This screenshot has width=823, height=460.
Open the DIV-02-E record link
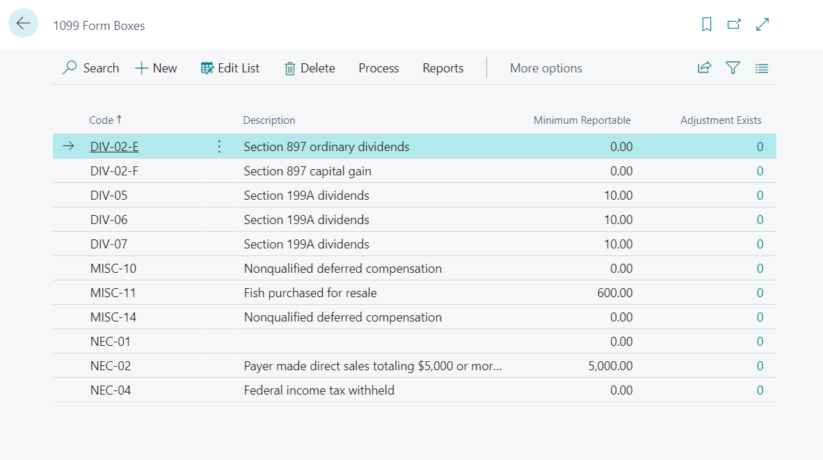(x=114, y=146)
